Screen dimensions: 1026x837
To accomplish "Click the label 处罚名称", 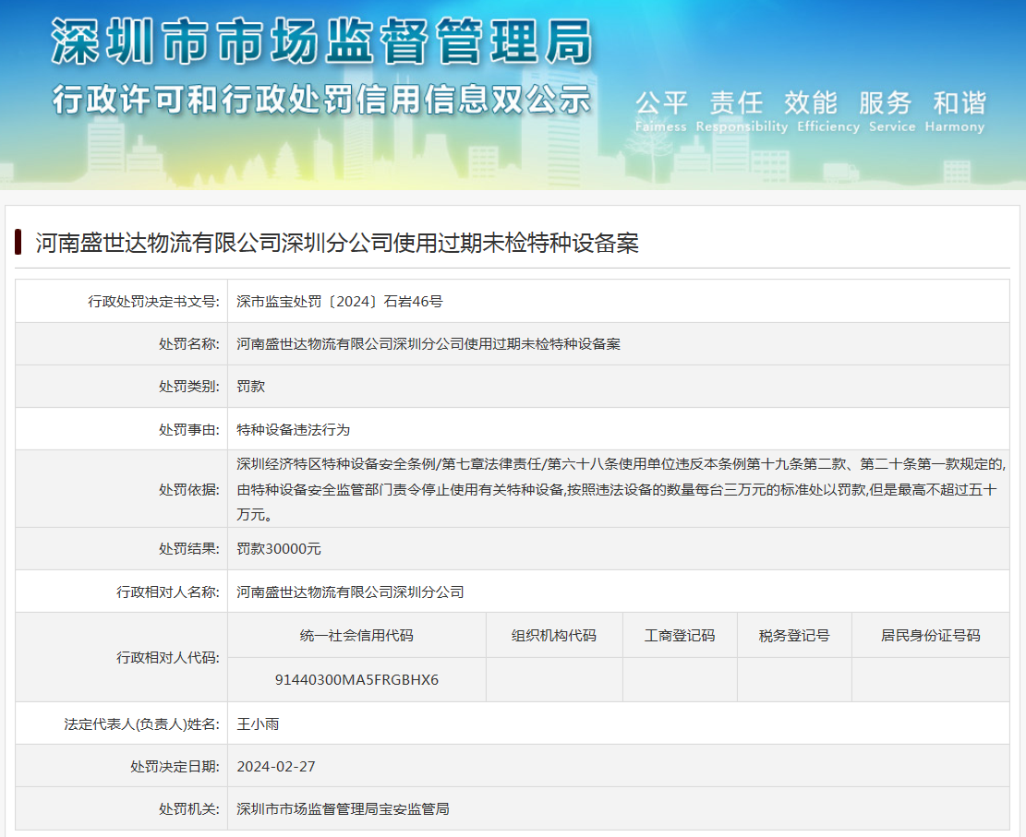I will (189, 344).
